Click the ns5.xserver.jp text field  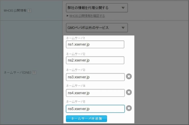[x=95, y=109]
